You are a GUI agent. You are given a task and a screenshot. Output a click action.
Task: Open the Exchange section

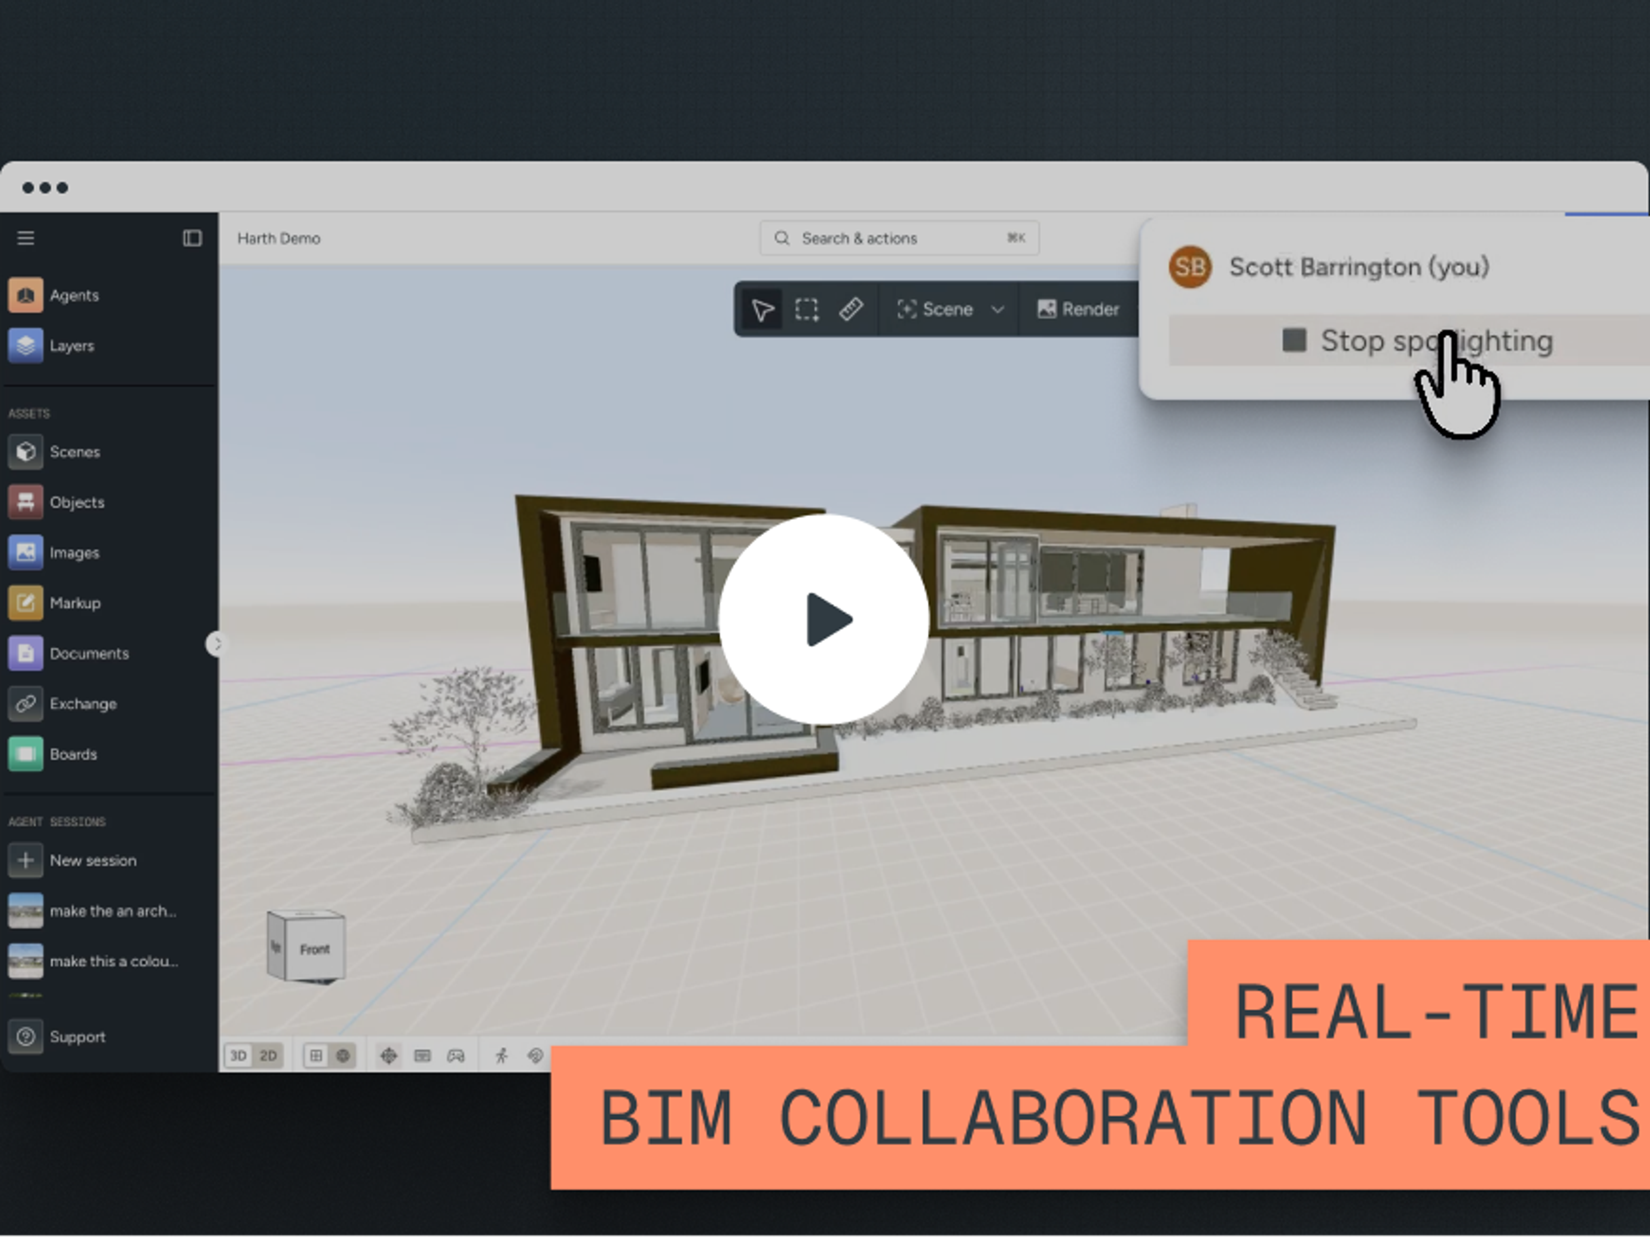pyautogui.click(x=63, y=703)
